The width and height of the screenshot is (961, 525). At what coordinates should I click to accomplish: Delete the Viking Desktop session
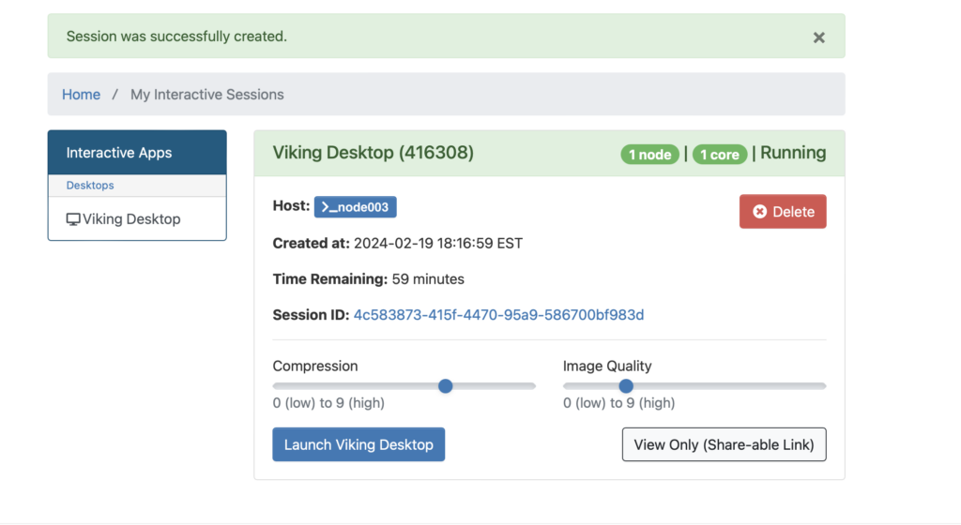[x=783, y=212]
